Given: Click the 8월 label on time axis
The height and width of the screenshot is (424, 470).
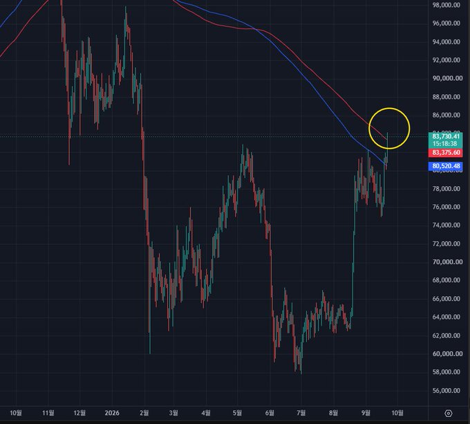Looking at the screenshot, I should [x=333, y=413].
